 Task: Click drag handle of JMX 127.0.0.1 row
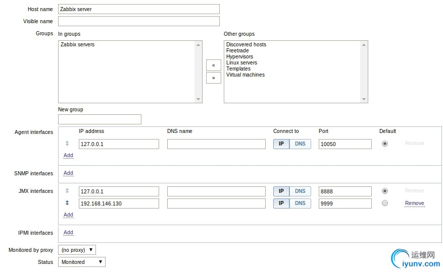coord(67,190)
